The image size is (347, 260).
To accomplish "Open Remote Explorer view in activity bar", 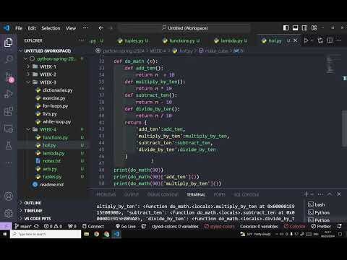I will click(x=9, y=129).
